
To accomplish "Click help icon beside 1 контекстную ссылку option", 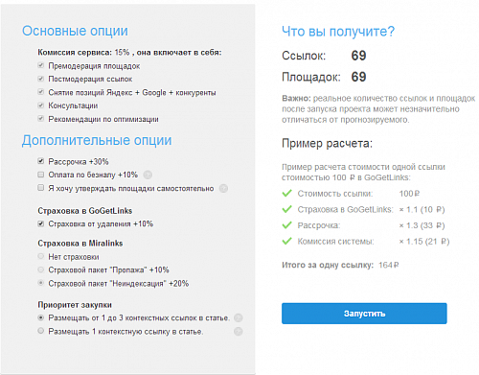I will point(239,332).
